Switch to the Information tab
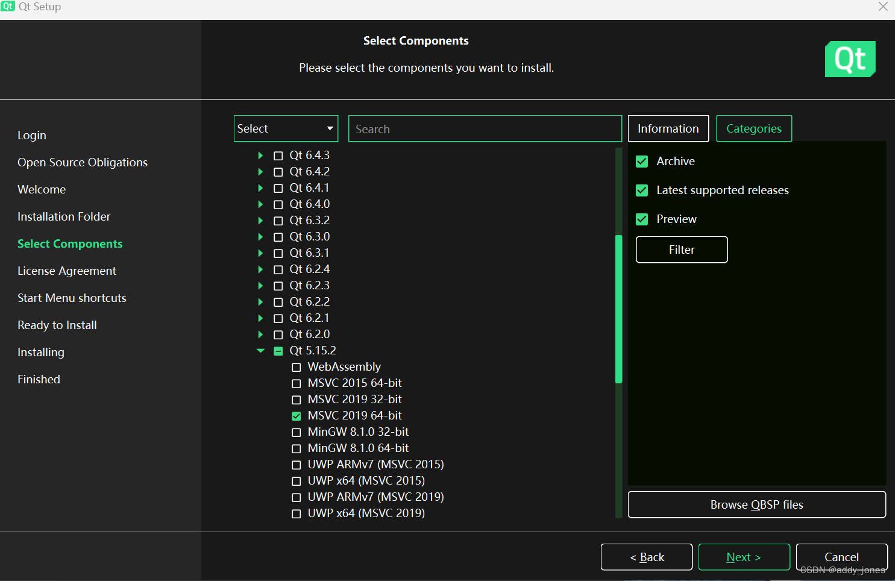The height and width of the screenshot is (581, 895). coord(668,128)
